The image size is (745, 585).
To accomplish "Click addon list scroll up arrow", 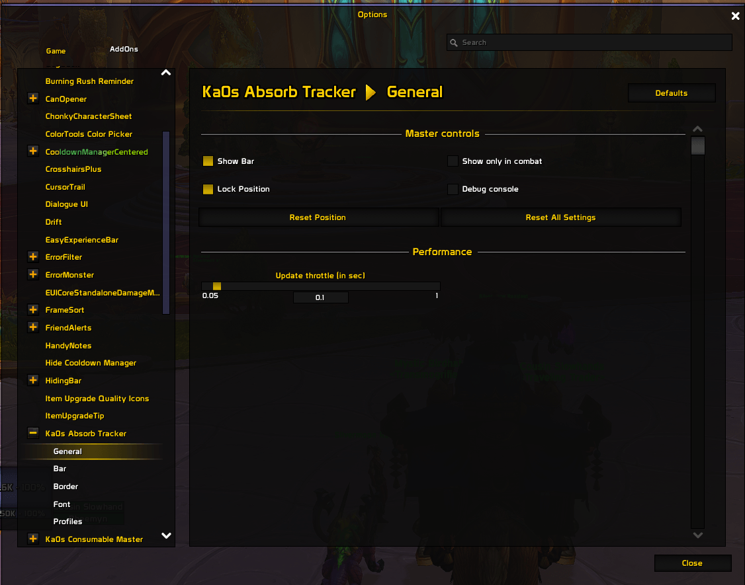I will 166,73.
